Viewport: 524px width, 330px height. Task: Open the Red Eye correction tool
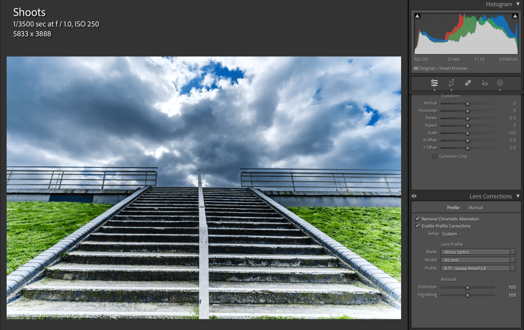click(x=484, y=83)
